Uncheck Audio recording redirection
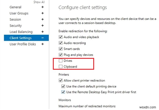Viewport: 159px width, 110px height. (x=60, y=43)
